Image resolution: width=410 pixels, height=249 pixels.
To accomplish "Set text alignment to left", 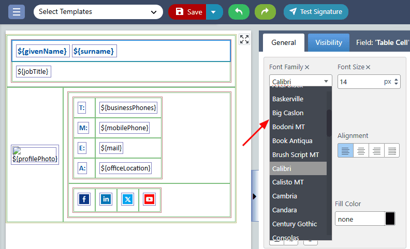I will pyautogui.click(x=345, y=150).
